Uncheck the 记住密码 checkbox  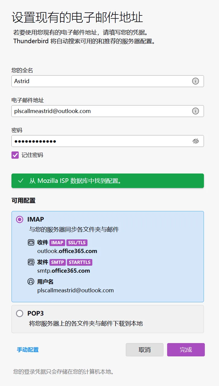15,155
